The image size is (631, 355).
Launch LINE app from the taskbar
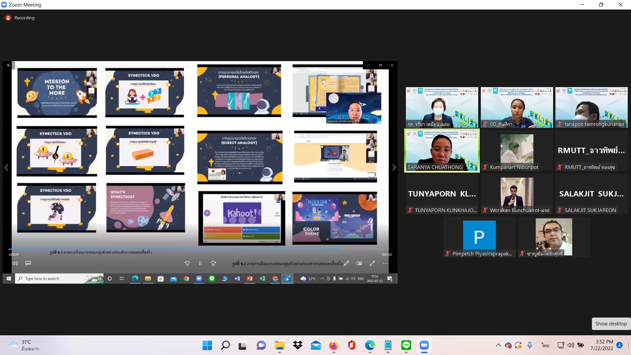pos(406,345)
